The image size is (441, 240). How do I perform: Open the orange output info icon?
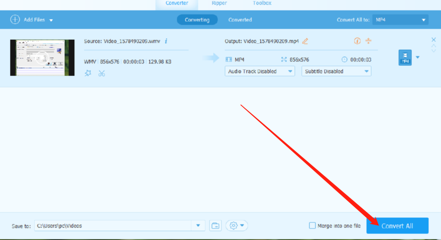(357, 41)
